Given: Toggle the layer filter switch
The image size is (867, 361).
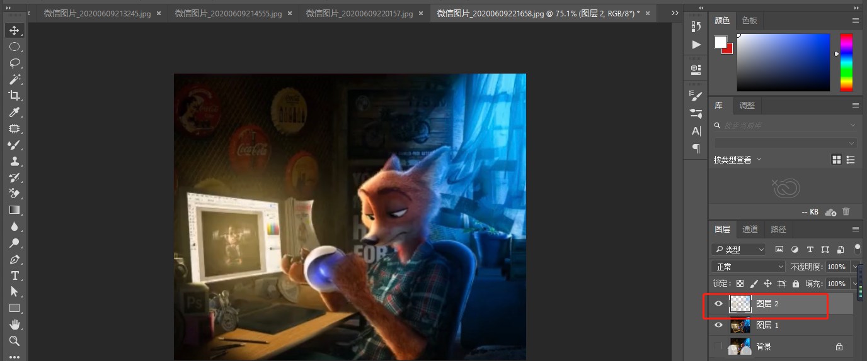Looking at the screenshot, I should click(857, 248).
